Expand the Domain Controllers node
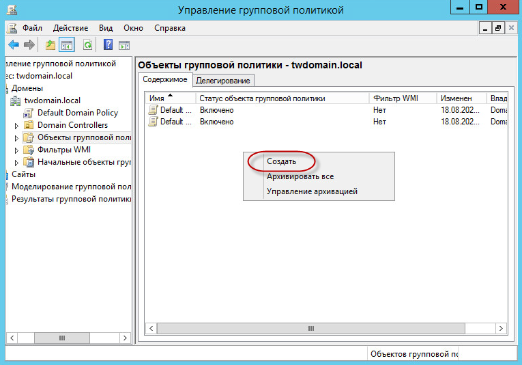The width and height of the screenshot is (522, 365). pyautogui.click(x=17, y=126)
